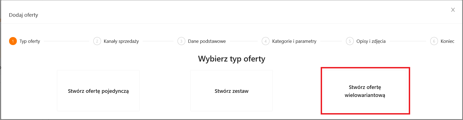Go to the "Kanały sprzedaży" step label
Image resolution: width=463 pixels, height=120 pixels.
(121, 41)
